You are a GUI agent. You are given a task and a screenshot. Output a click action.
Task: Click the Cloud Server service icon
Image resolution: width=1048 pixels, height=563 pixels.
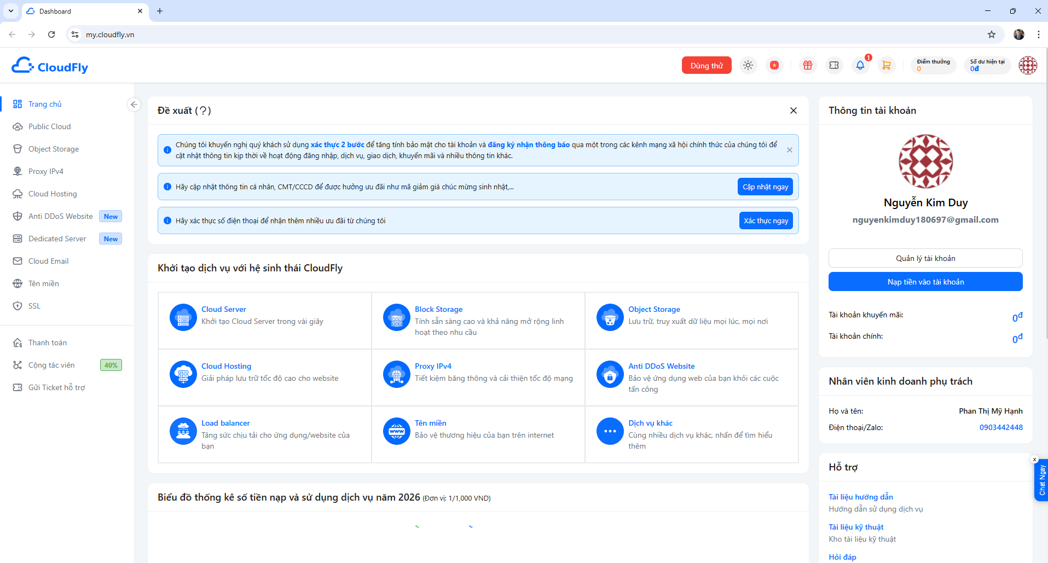183,317
